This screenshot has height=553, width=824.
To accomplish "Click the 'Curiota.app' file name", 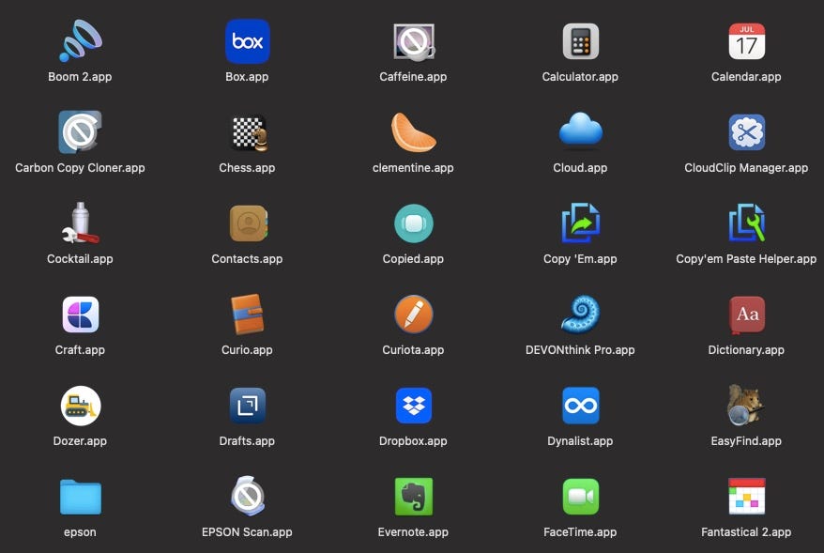I will 413,350.
